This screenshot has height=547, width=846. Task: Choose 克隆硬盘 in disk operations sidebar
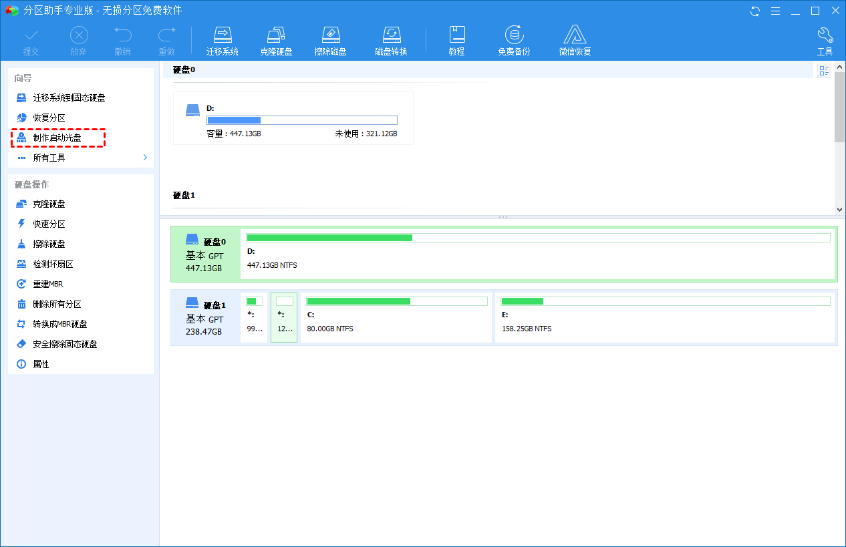[41, 204]
